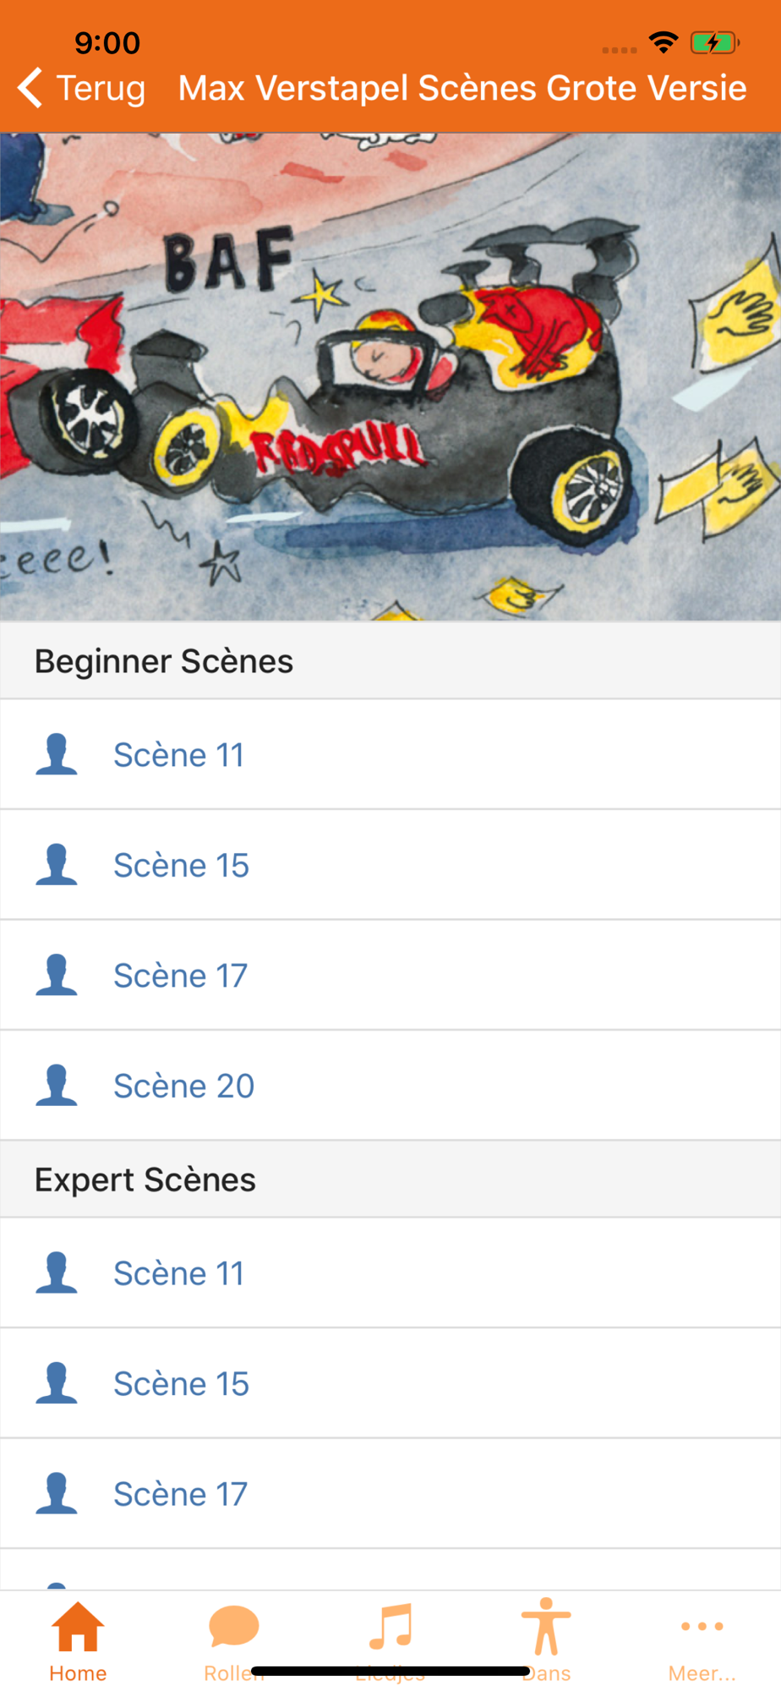The width and height of the screenshot is (781, 1691).
Task: Go back via the Terug label
Action: click(x=101, y=88)
